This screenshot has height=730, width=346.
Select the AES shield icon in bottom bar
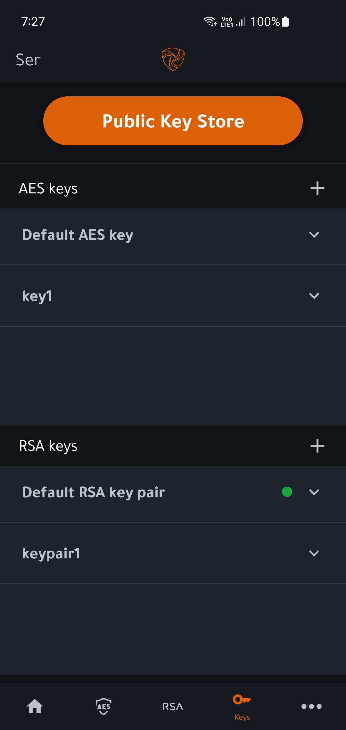103,706
